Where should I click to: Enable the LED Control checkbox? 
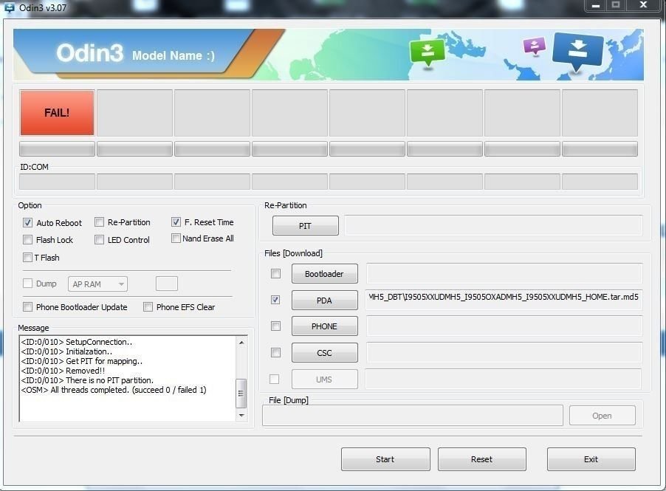click(x=100, y=240)
